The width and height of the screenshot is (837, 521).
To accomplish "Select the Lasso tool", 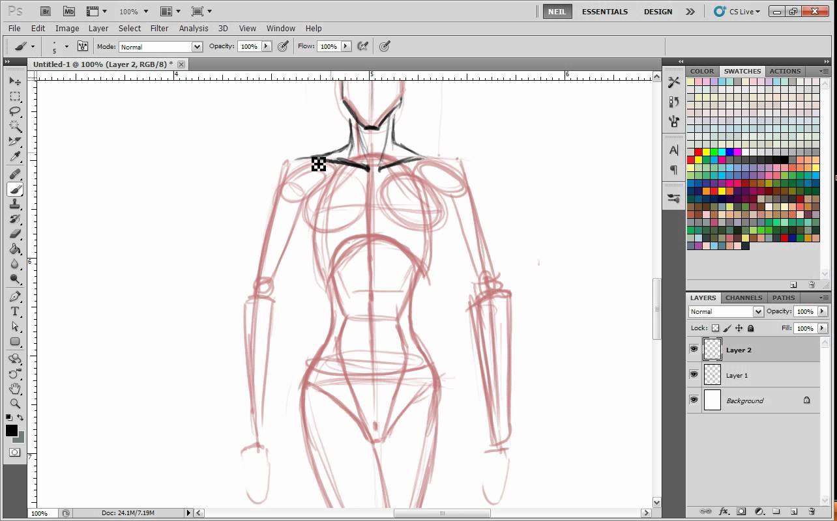I will (x=15, y=111).
